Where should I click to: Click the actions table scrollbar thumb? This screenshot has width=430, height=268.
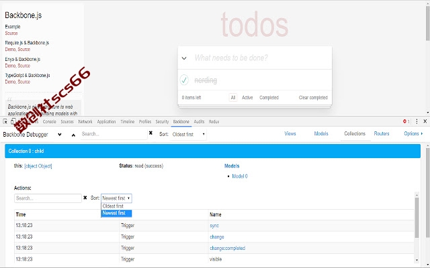pos(417,217)
